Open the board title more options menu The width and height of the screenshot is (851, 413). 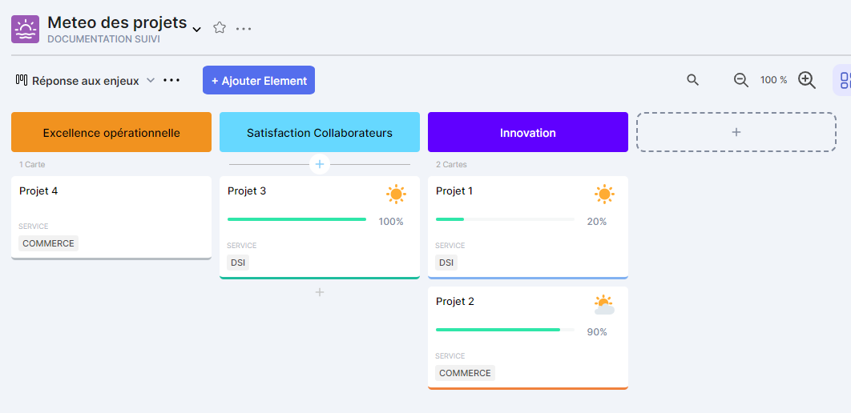pyautogui.click(x=244, y=29)
